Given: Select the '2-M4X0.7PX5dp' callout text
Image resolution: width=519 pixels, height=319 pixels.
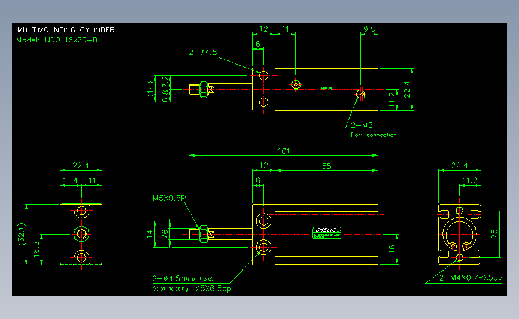Looking at the screenshot, I should (x=471, y=278).
